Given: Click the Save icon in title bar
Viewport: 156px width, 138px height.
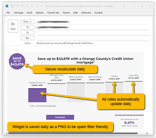Looking at the screenshot, I should pos(12,6).
